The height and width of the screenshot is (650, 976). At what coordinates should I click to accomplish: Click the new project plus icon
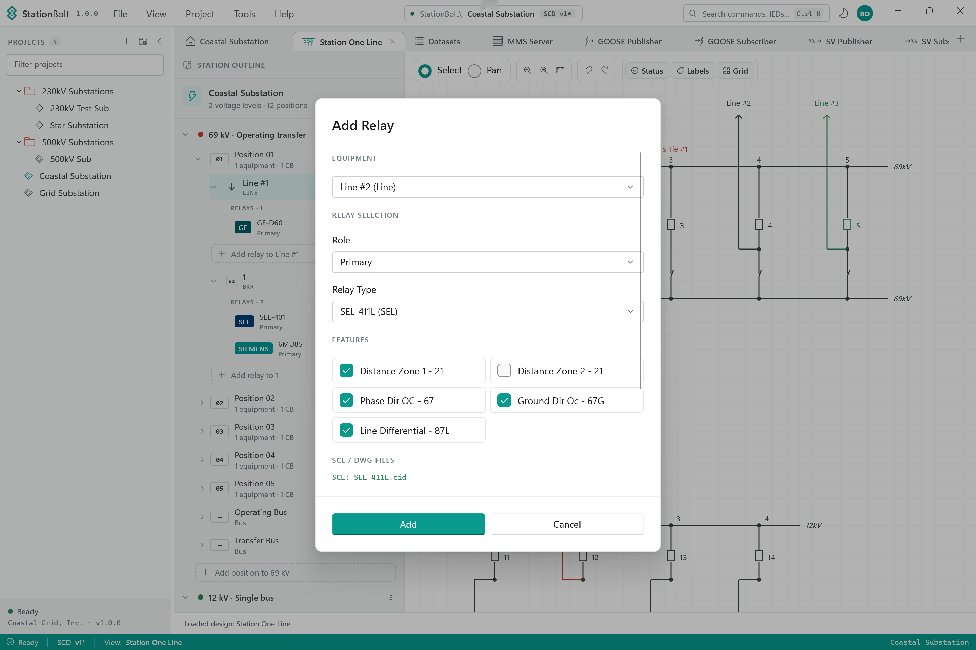tap(126, 41)
